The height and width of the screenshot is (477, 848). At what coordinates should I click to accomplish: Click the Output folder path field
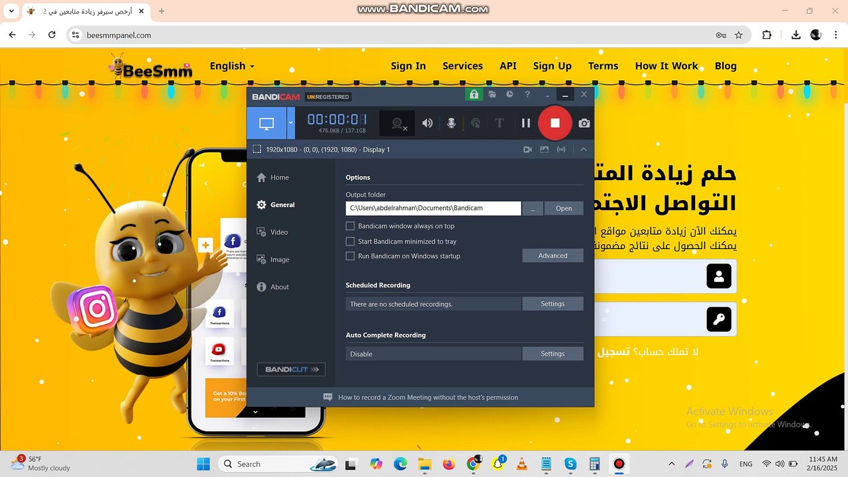[433, 208]
